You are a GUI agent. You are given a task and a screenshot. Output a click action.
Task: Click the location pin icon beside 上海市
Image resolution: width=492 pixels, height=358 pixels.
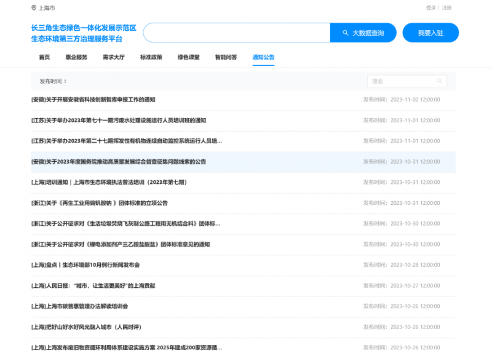click(34, 8)
